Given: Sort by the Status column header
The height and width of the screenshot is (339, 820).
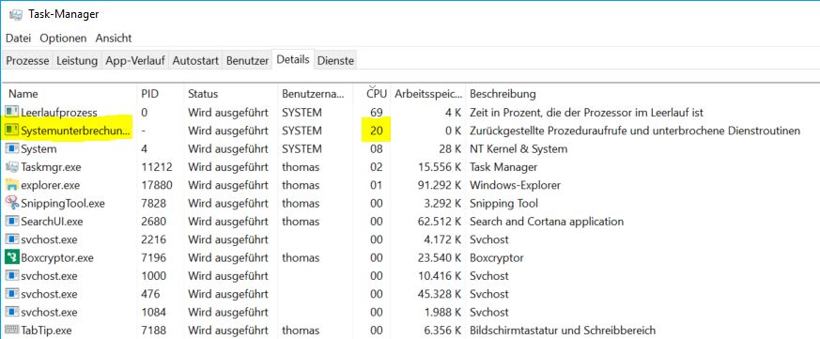Looking at the screenshot, I should (230, 94).
